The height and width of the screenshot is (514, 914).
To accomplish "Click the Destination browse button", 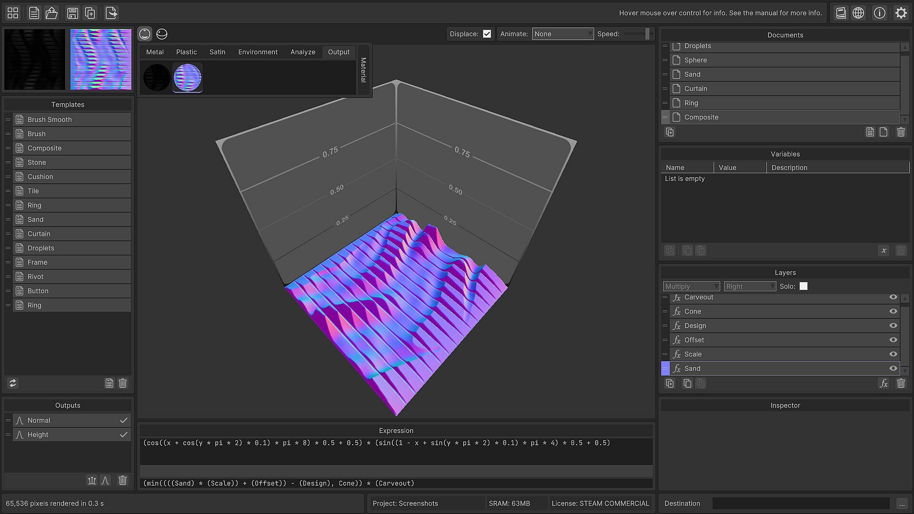I will click(902, 504).
